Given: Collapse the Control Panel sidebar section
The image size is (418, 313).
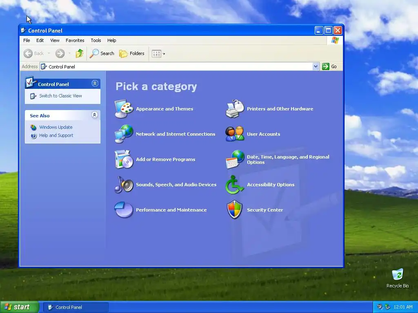Looking at the screenshot, I should point(95,84).
